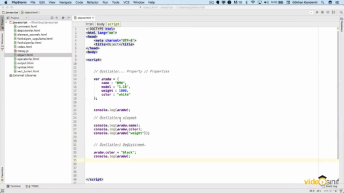This screenshot has width=344, height=193.
Task: Open mesaj.js in project tree
Action: [23, 51]
